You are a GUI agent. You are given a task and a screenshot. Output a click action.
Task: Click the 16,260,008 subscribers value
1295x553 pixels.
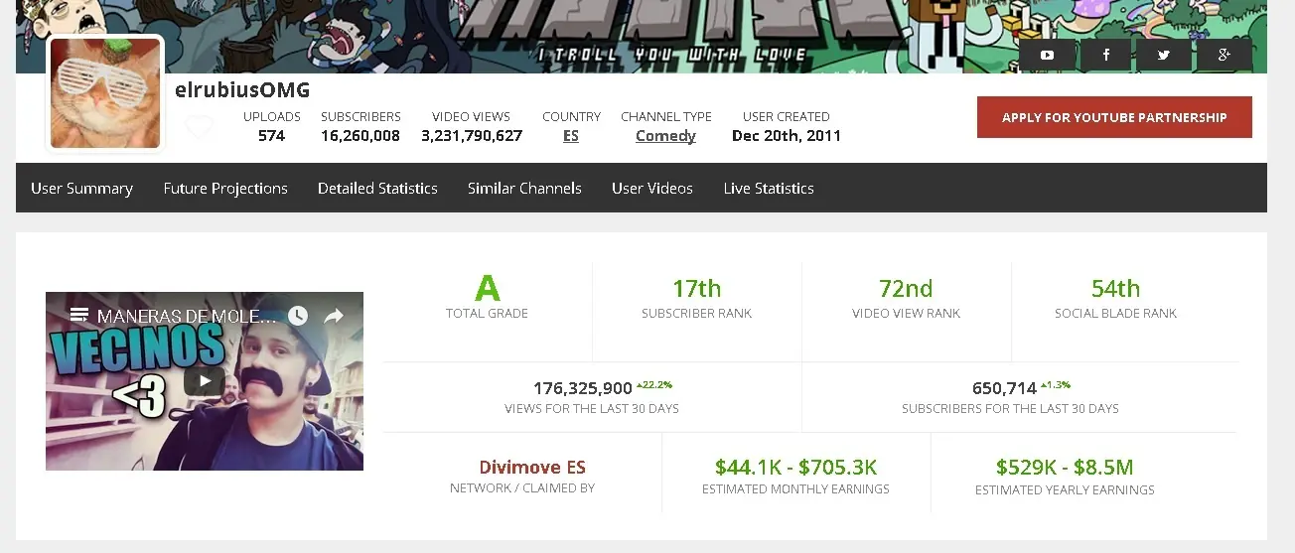[360, 136]
